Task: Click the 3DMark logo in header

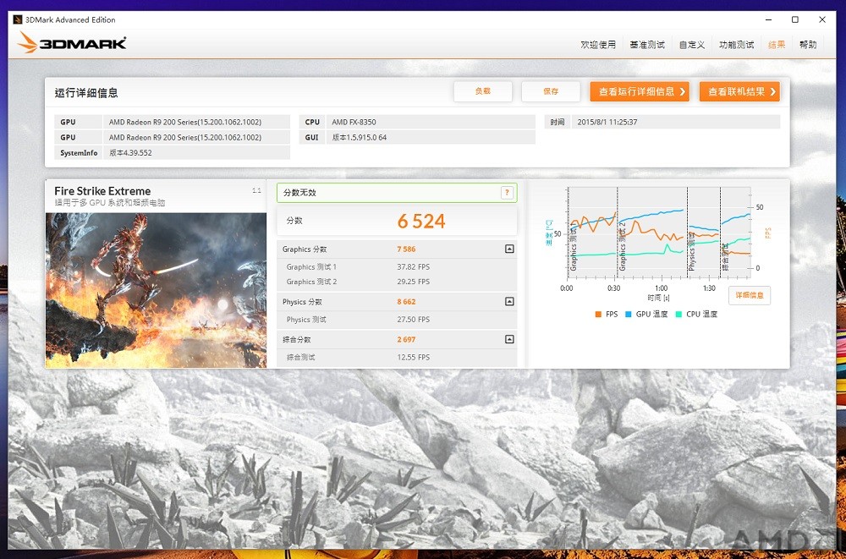Action: coord(72,43)
